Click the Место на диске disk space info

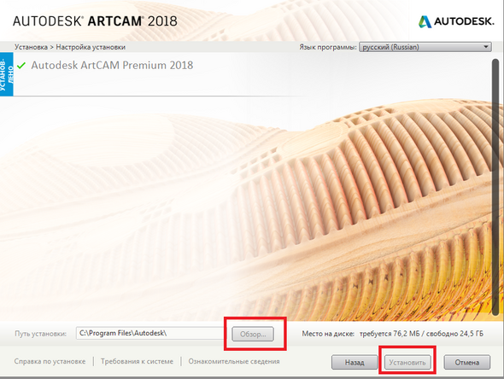392,334
